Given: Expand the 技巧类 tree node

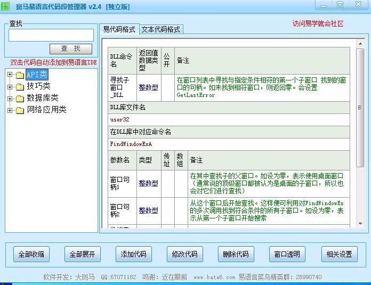Looking at the screenshot, I should (x=10, y=87).
